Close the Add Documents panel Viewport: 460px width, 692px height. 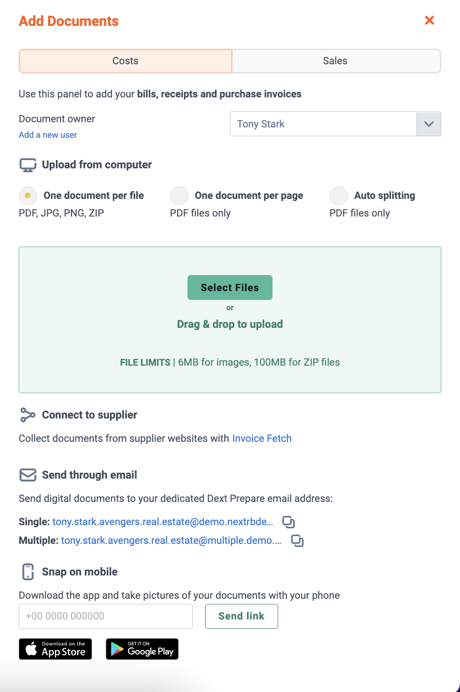coord(429,20)
